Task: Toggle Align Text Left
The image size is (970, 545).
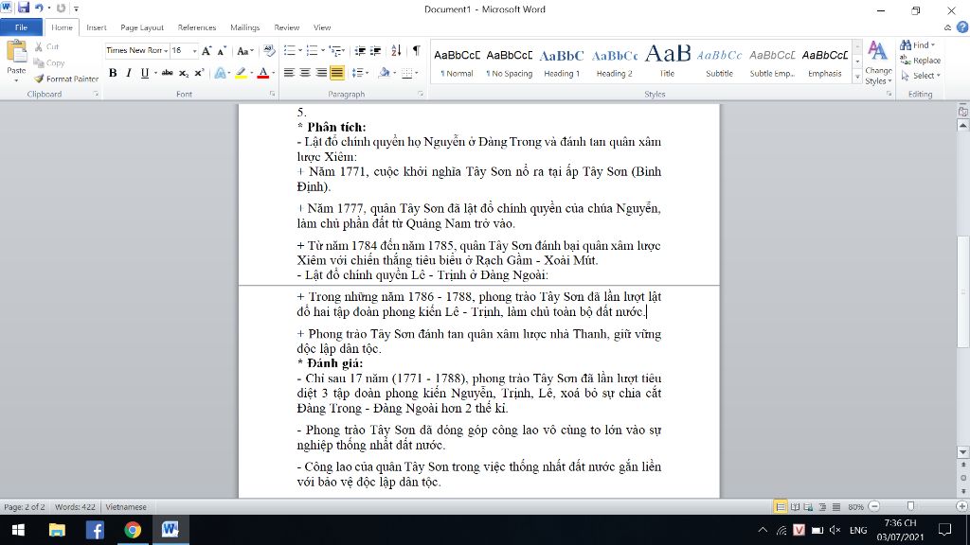Action: point(289,73)
